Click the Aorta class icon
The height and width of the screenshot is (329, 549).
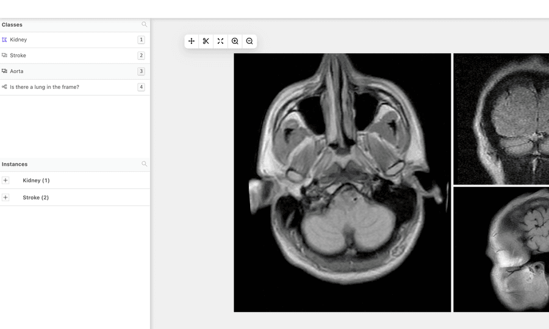4,71
